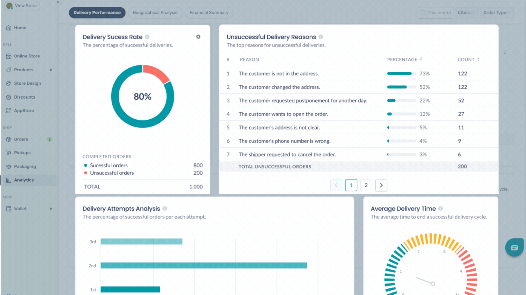Click info icon beside Average Delivery Time
Viewport: 526px width, 295px height.
(441, 209)
